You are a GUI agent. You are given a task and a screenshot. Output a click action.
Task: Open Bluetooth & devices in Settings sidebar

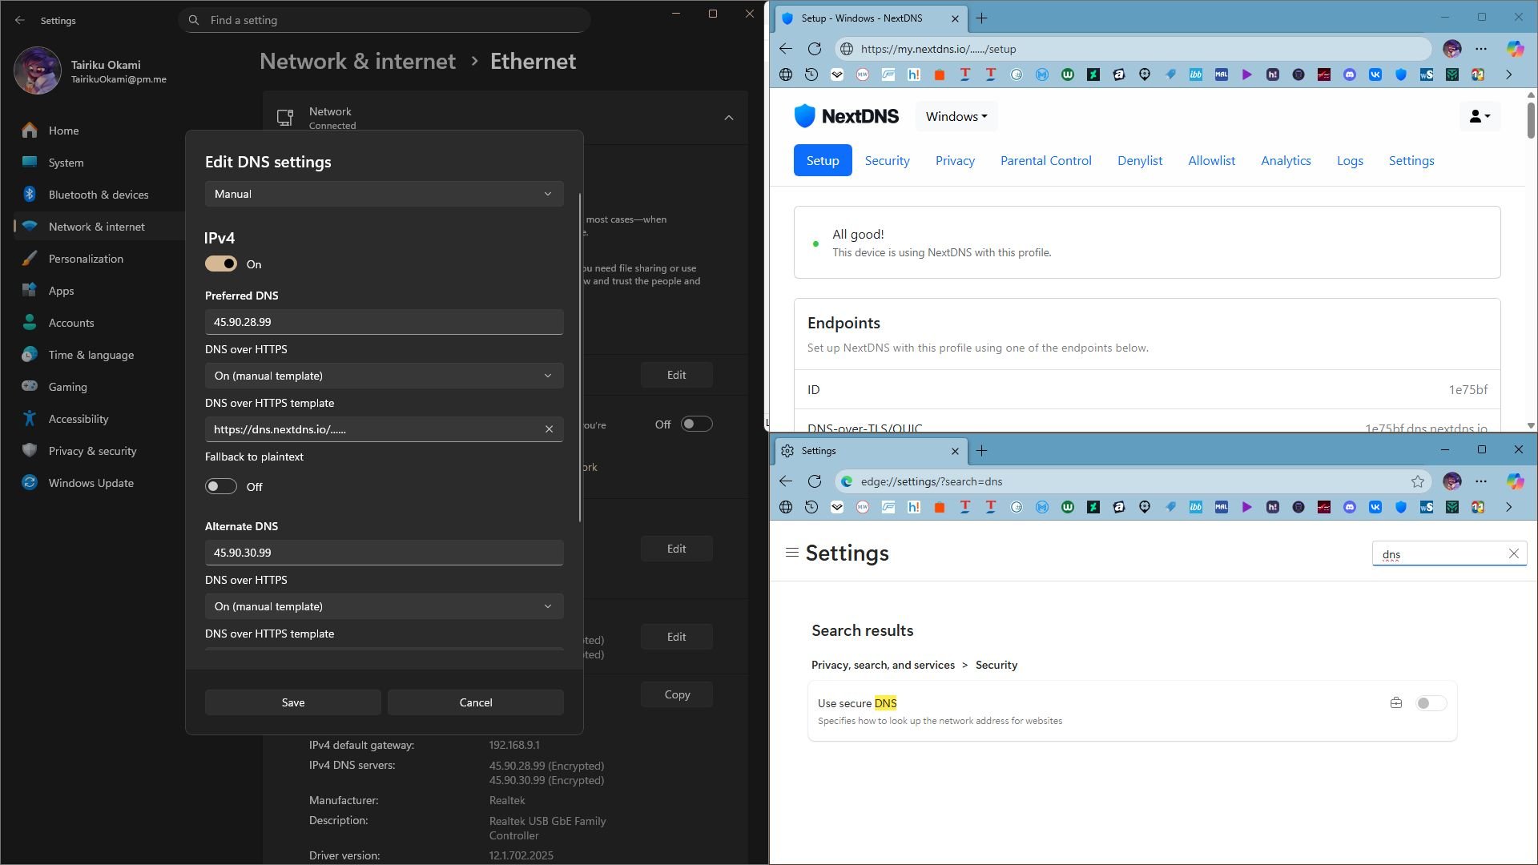pos(99,195)
